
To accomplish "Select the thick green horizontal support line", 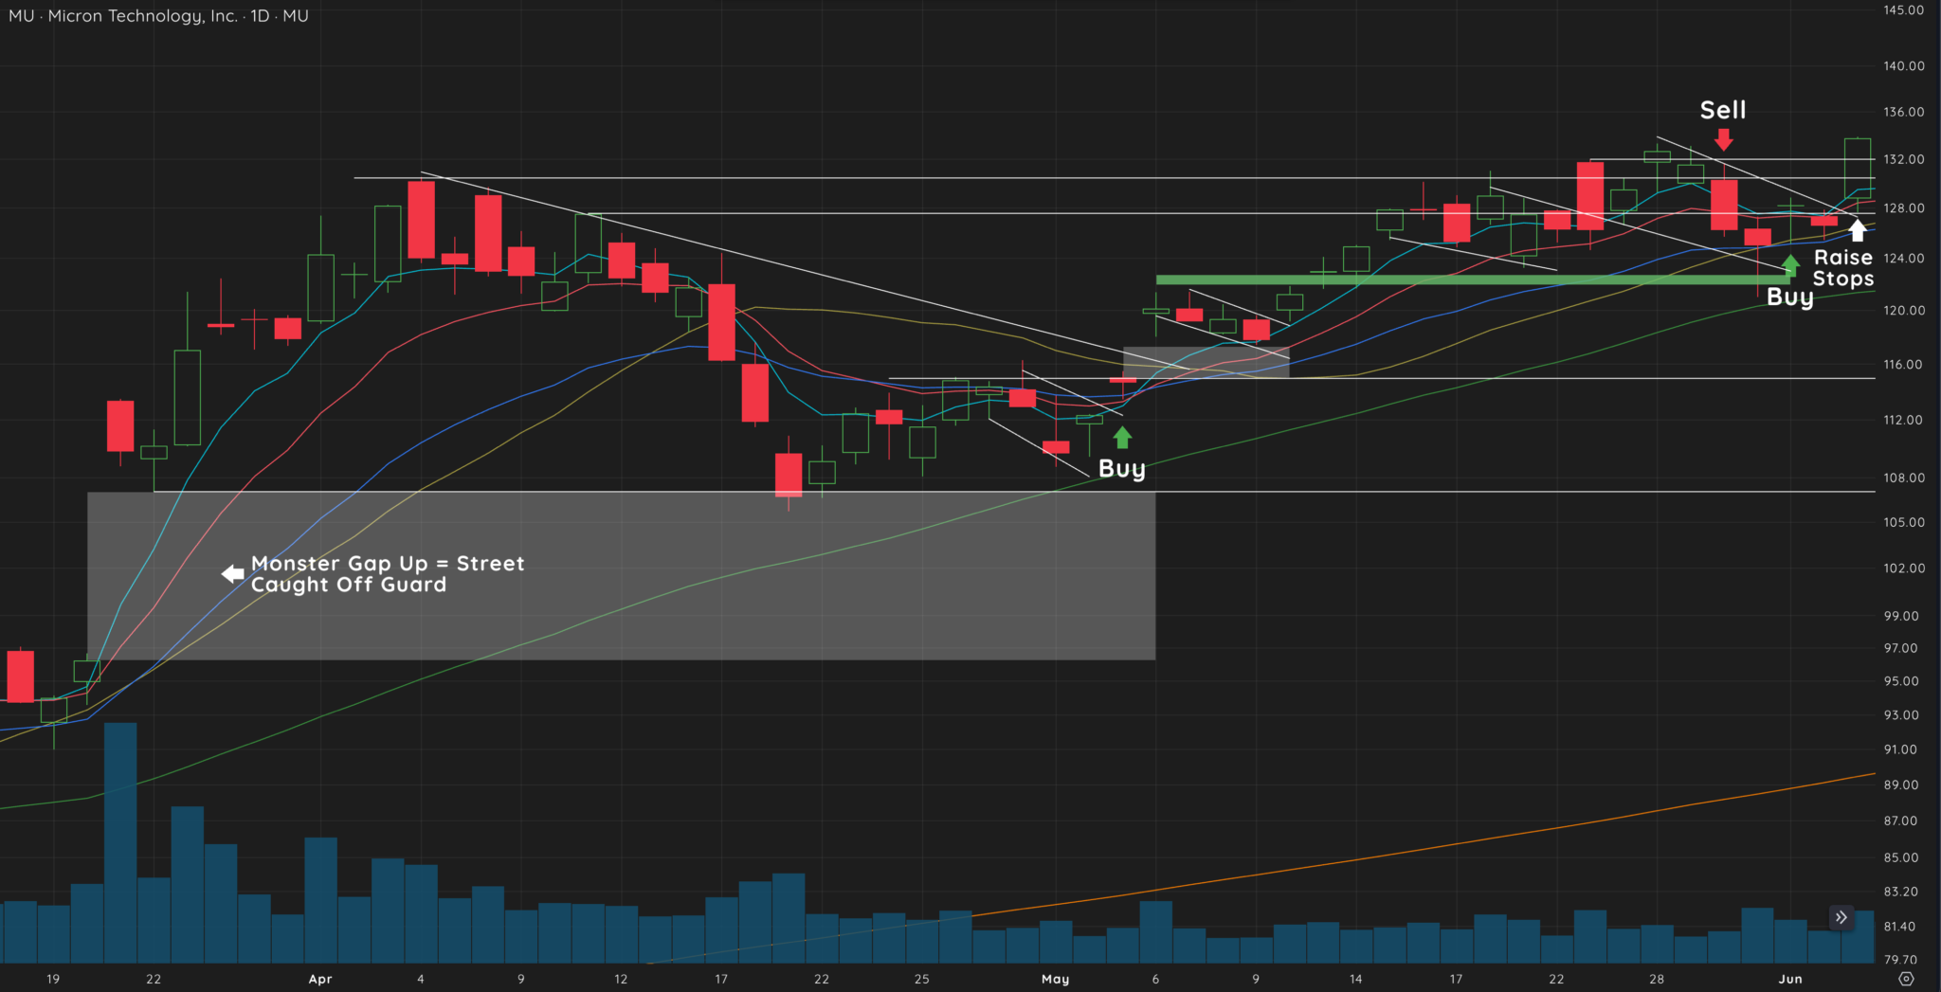I will 1469,280.
